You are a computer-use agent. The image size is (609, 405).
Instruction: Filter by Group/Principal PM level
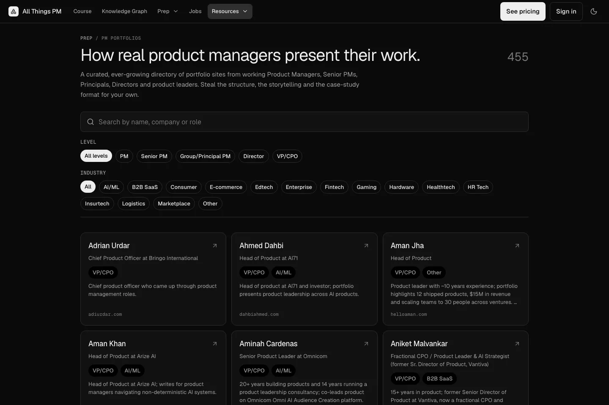[205, 156]
